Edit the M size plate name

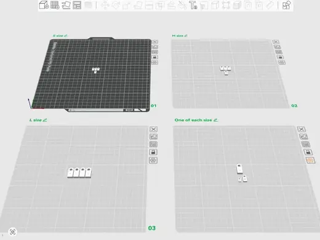tap(186, 36)
